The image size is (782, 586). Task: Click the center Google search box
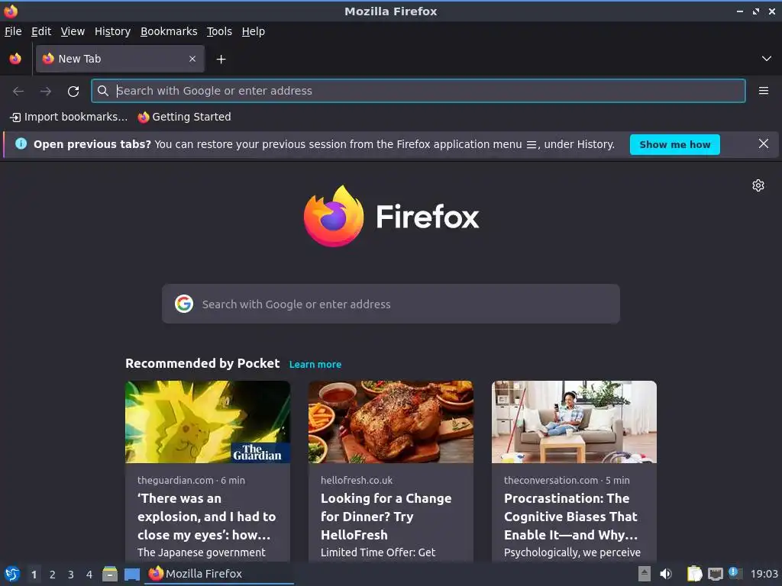pos(390,304)
